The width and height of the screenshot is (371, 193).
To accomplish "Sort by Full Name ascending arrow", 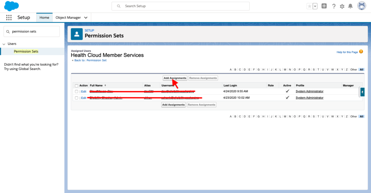I will tap(105, 85).
